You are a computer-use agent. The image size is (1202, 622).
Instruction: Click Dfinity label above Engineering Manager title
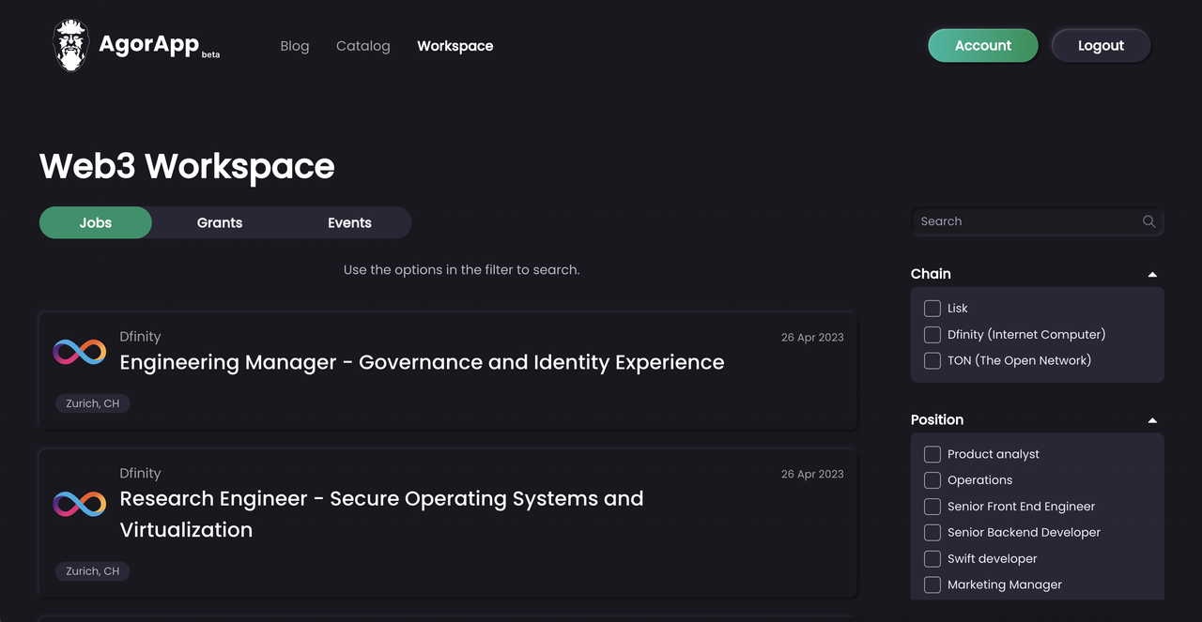coord(140,337)
